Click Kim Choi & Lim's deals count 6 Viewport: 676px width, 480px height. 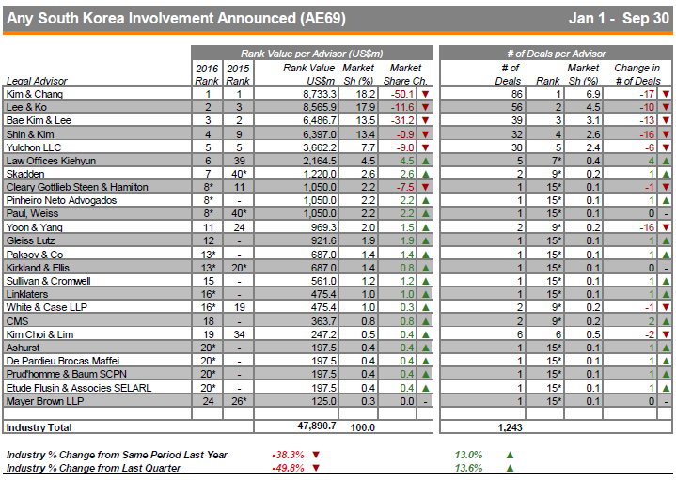tap(520, 334)
